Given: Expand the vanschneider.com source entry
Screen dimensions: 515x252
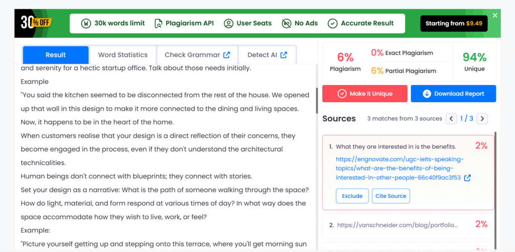Looking at the screenshot, I should pos(408,225).
